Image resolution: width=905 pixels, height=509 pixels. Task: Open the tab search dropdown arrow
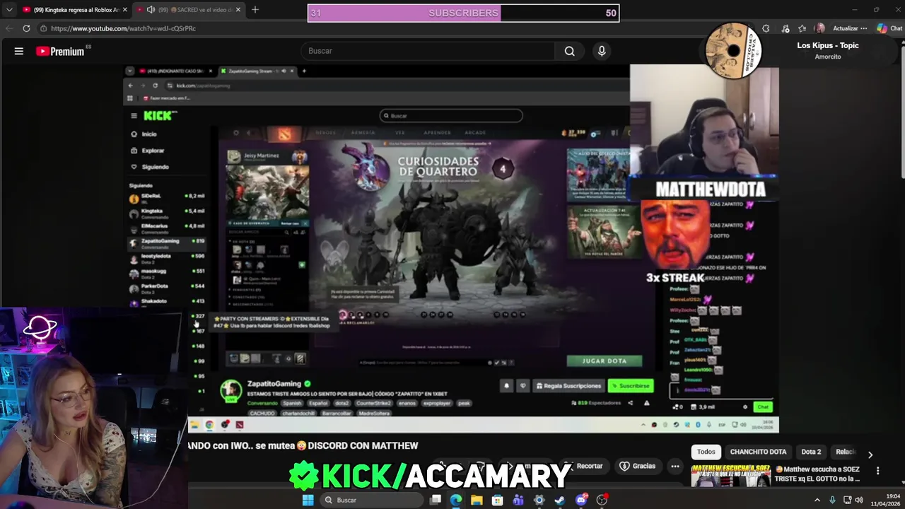click(9, 10)
